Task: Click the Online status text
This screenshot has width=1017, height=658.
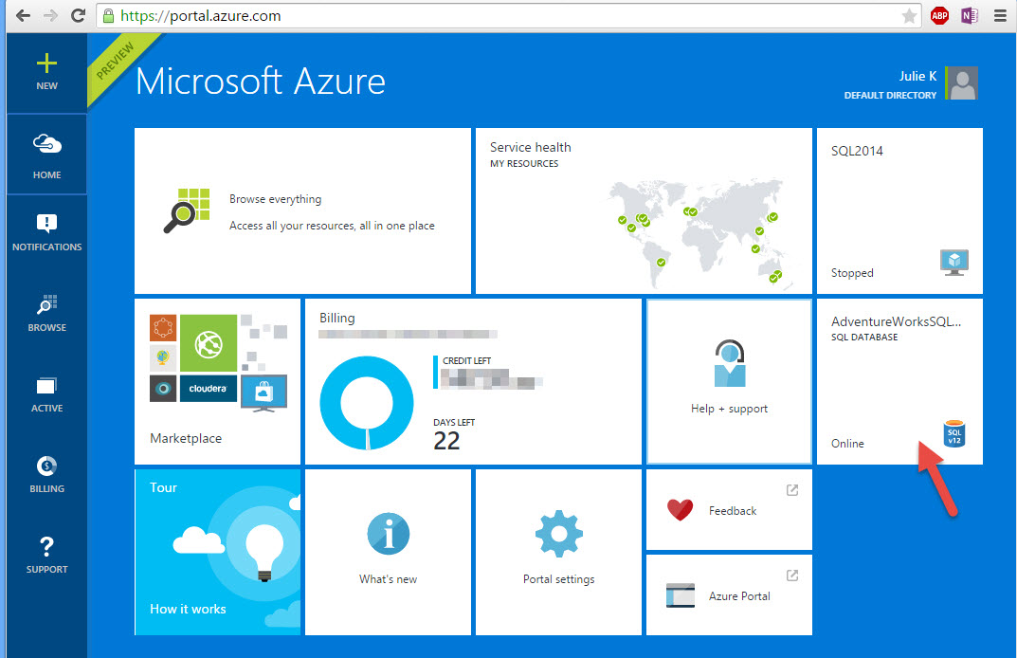Action: tap(847, 444)
